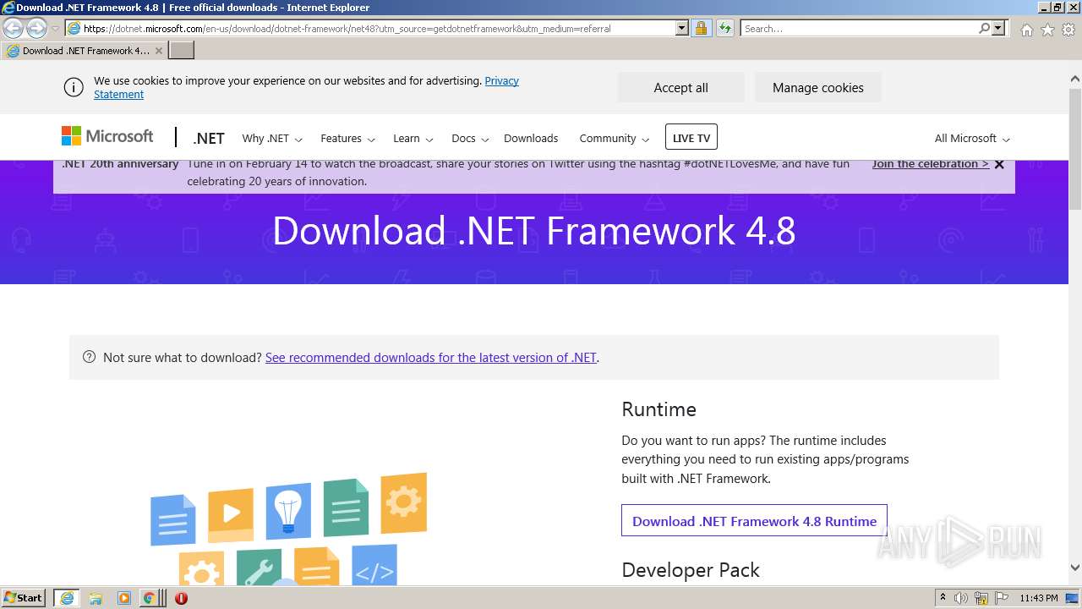The image size is (1082, 609).
Task: Open the IE tools gear icon
Action: tap(1068, 30)
